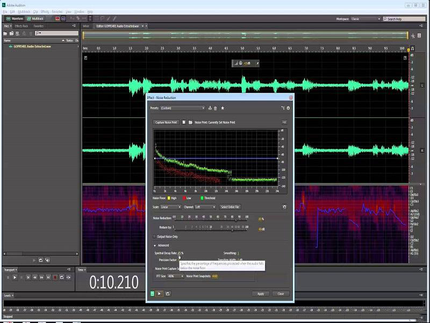The image size is (430, 323).
Task: Preview play button in Noise Reduction dialog
Action: click(159, 293)
